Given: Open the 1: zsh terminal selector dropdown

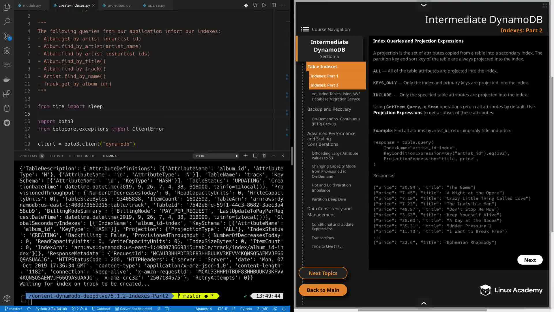Looking at the screenshot, I should tap(216, 156).
